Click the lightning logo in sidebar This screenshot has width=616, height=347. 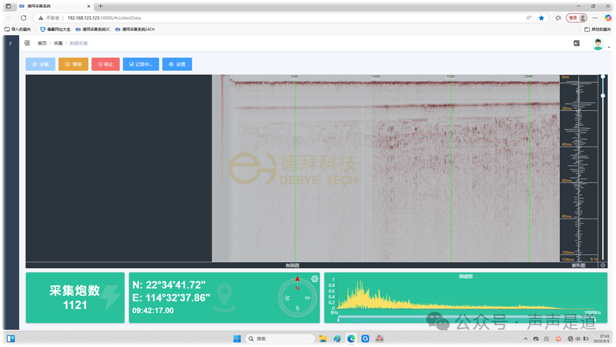pyautogui.click(x=10, y=44)
